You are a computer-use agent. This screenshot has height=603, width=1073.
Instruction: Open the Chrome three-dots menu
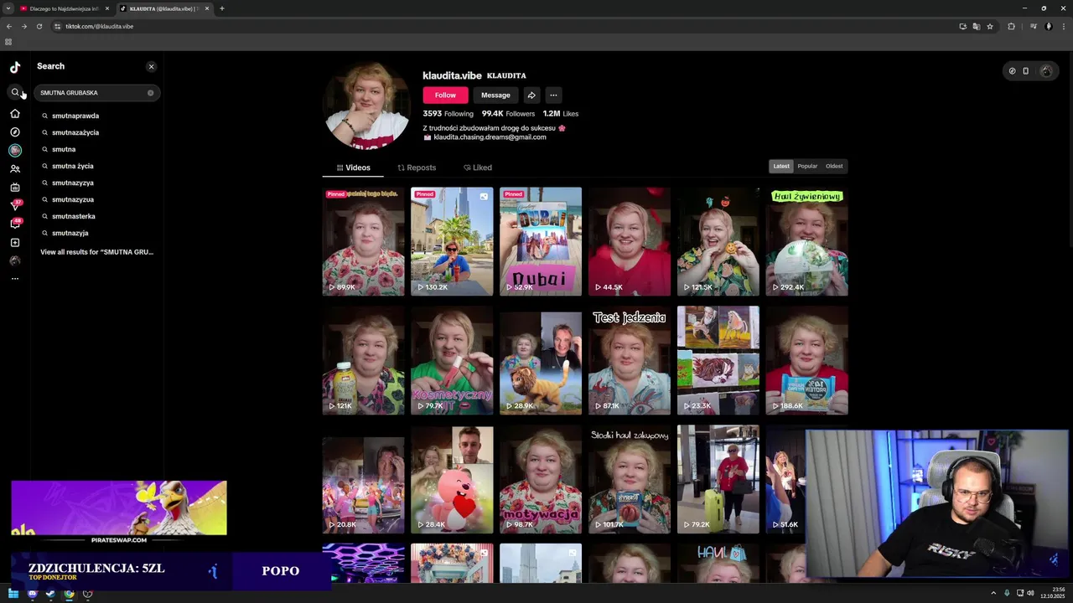[1063, 26]
